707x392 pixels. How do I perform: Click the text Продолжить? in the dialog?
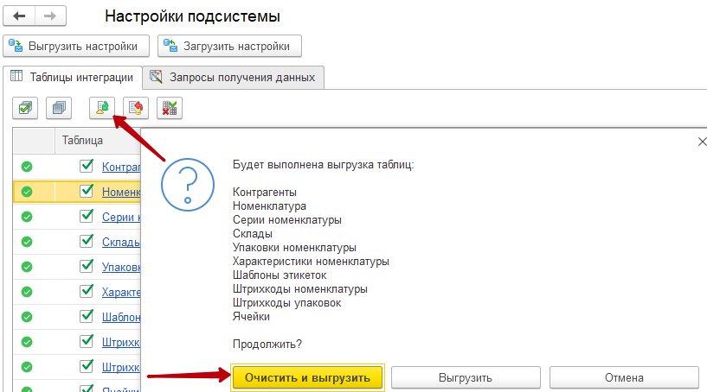[267, 345]
